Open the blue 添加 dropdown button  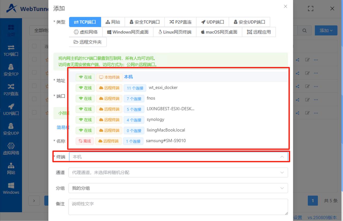point(326,31)
